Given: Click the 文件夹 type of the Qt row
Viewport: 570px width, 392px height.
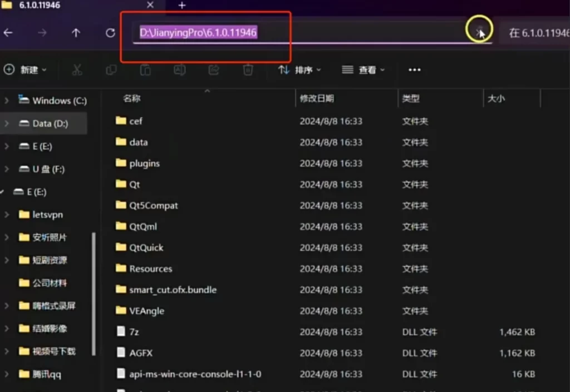Looking at the screenshot, I should [x=415, y=184].
